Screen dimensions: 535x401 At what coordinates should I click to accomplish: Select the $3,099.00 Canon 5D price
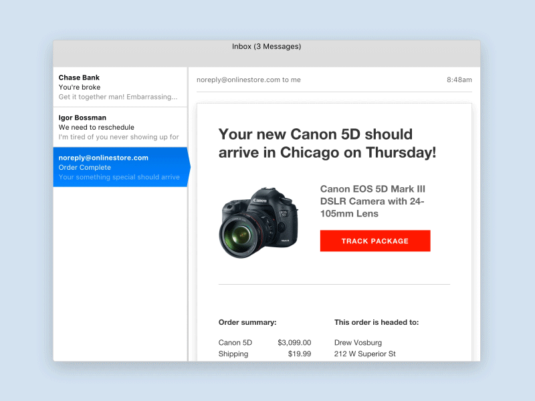coord(294,342)
